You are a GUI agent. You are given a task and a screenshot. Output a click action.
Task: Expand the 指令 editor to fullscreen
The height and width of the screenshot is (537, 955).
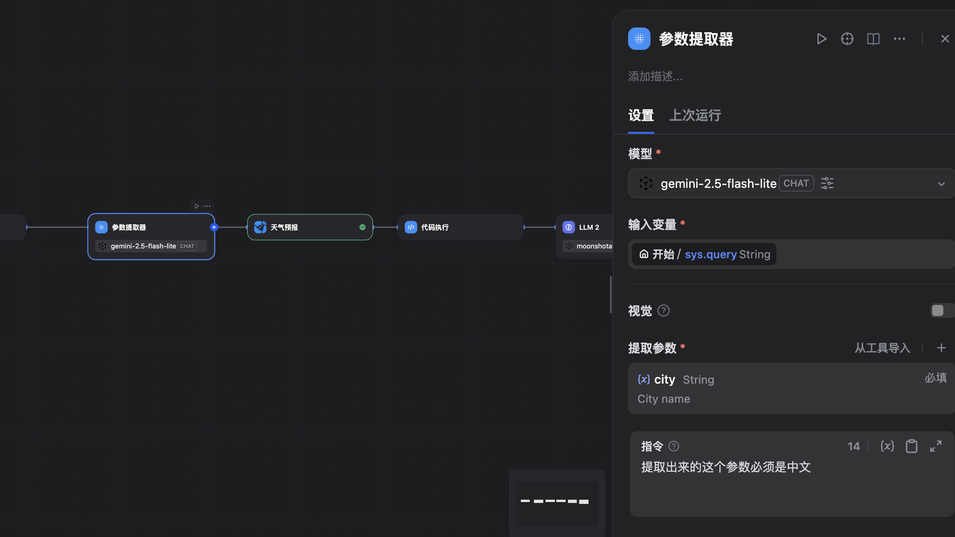(936, 446)
